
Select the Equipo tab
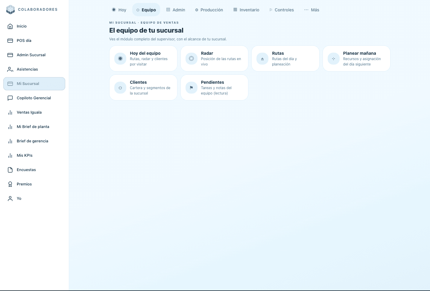146,10
